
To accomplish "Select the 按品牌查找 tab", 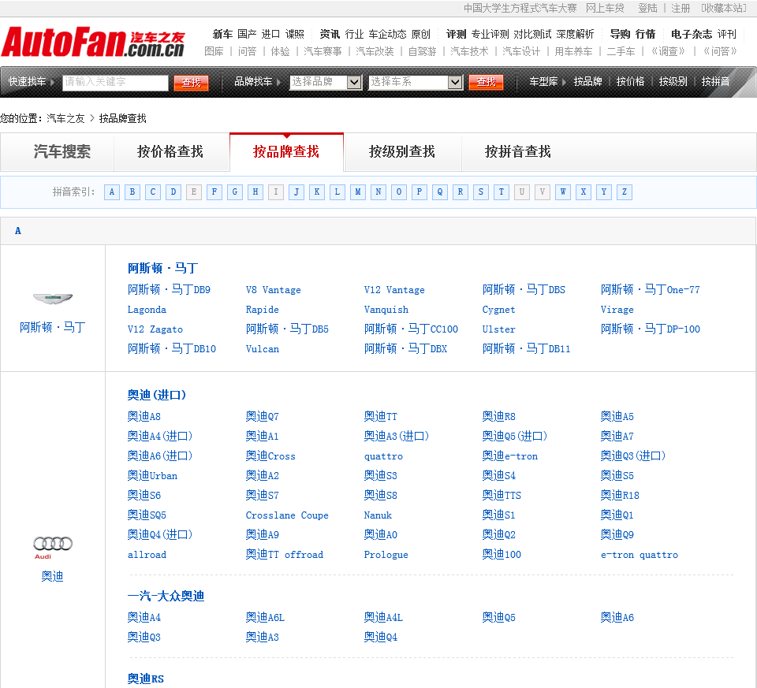I will 286,152.
